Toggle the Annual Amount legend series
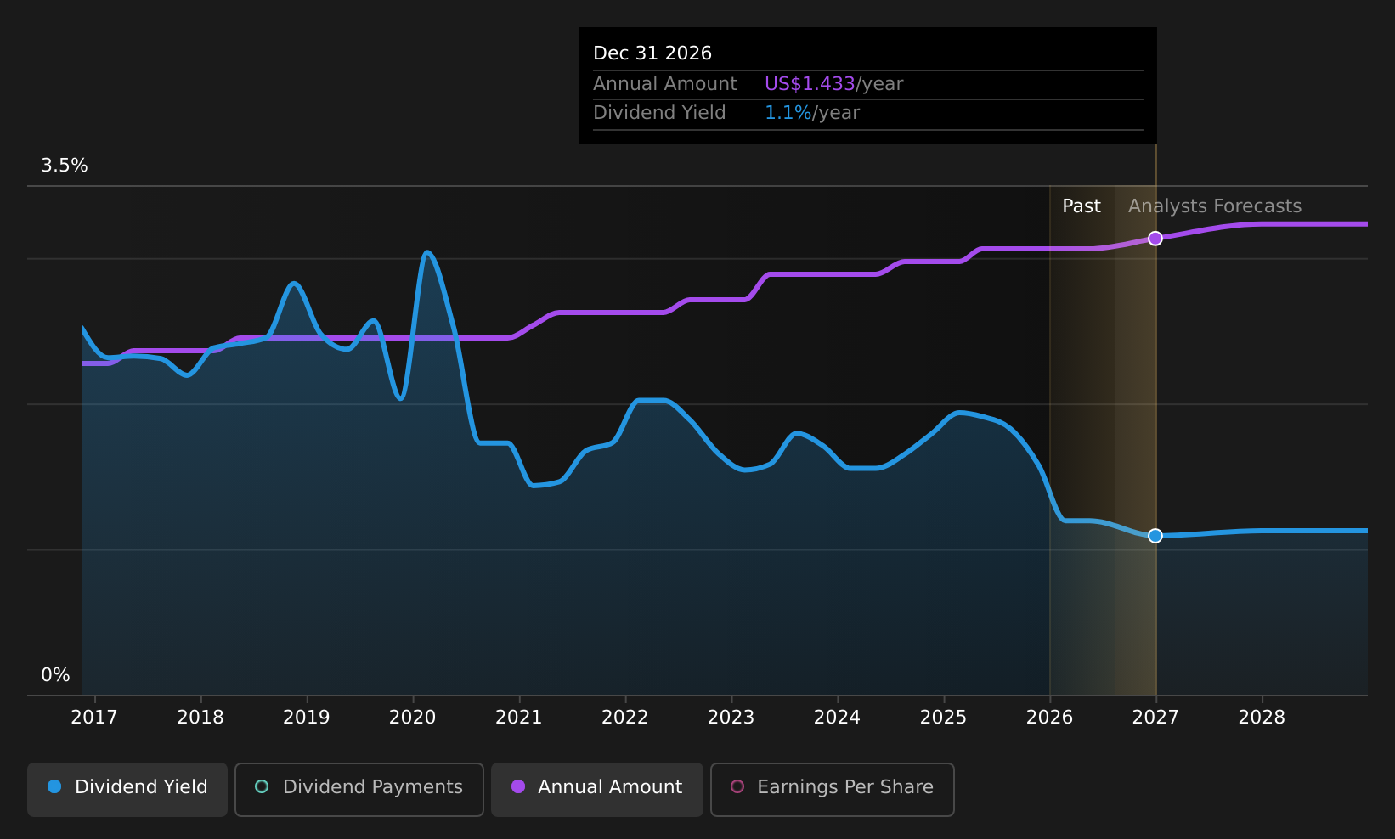 [x=596, y=789]
